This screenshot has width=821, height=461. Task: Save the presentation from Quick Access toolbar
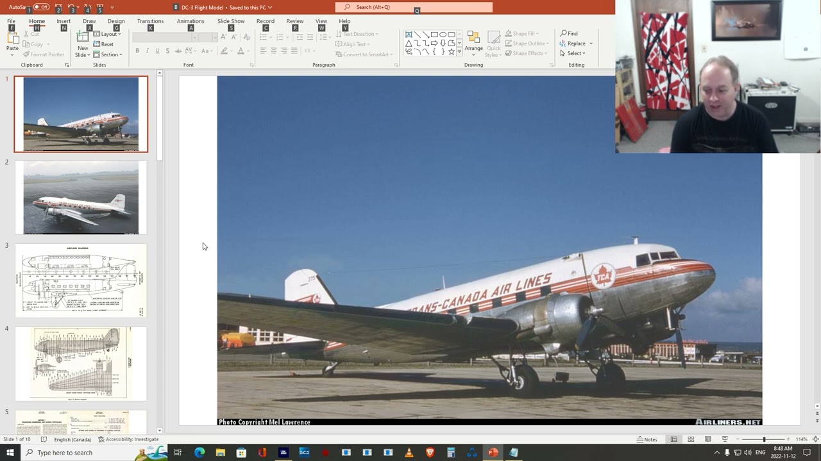58,7
